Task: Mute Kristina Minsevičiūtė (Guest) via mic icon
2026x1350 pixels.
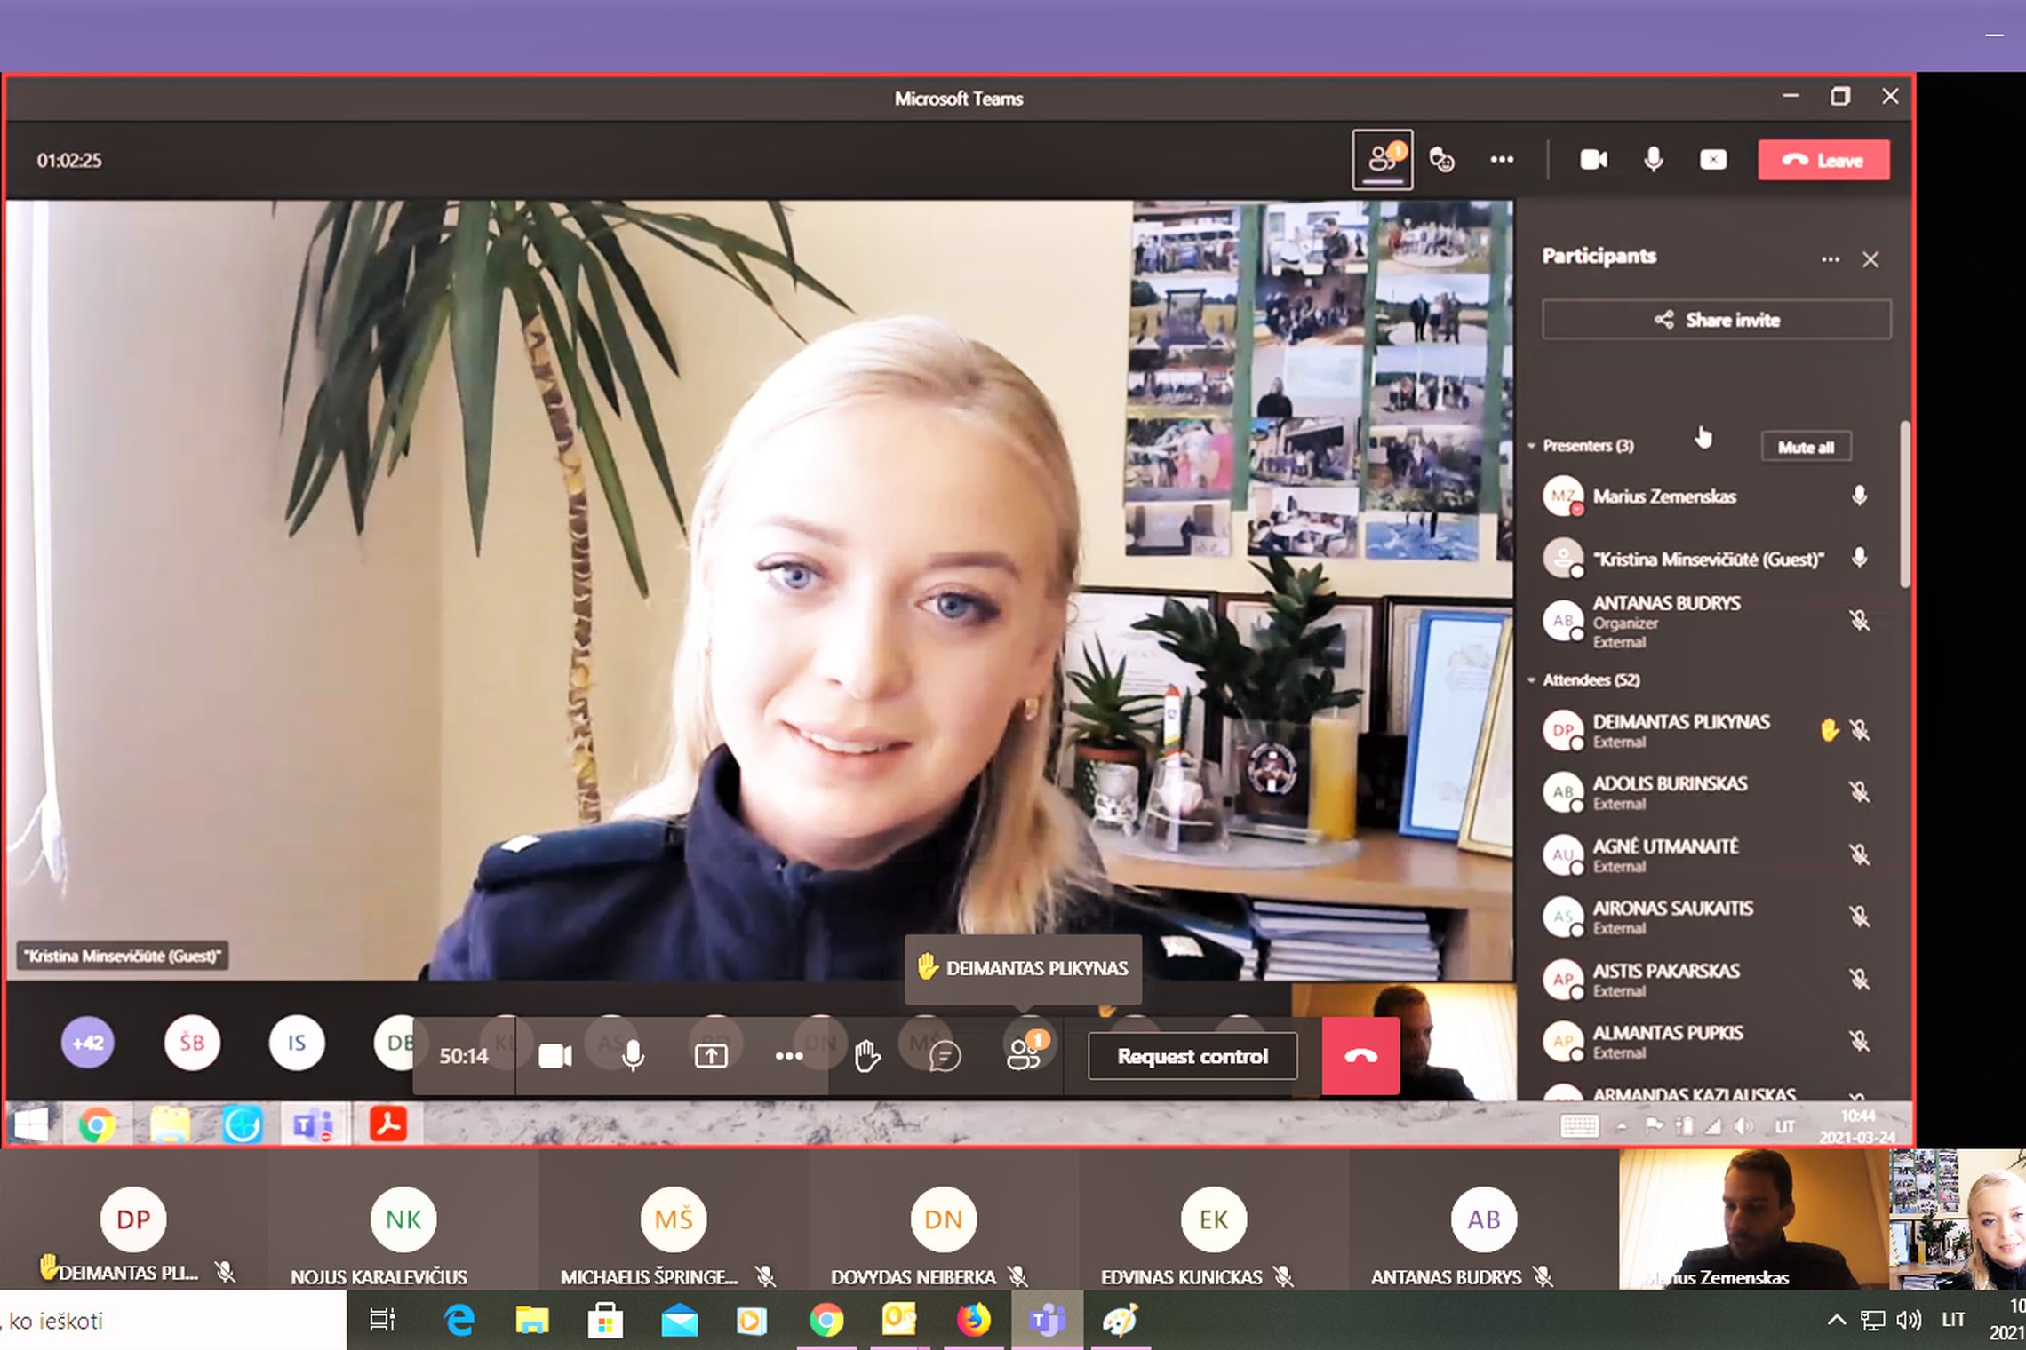Action: coord(1859,558)
